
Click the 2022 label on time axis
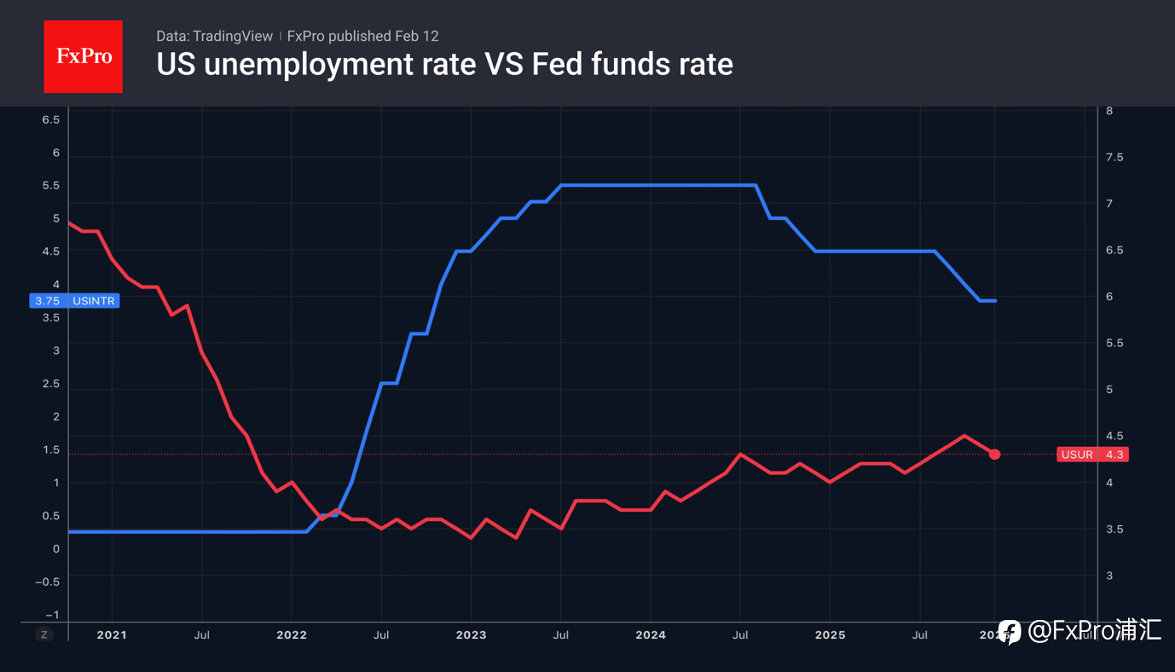[x=292, y=635]
